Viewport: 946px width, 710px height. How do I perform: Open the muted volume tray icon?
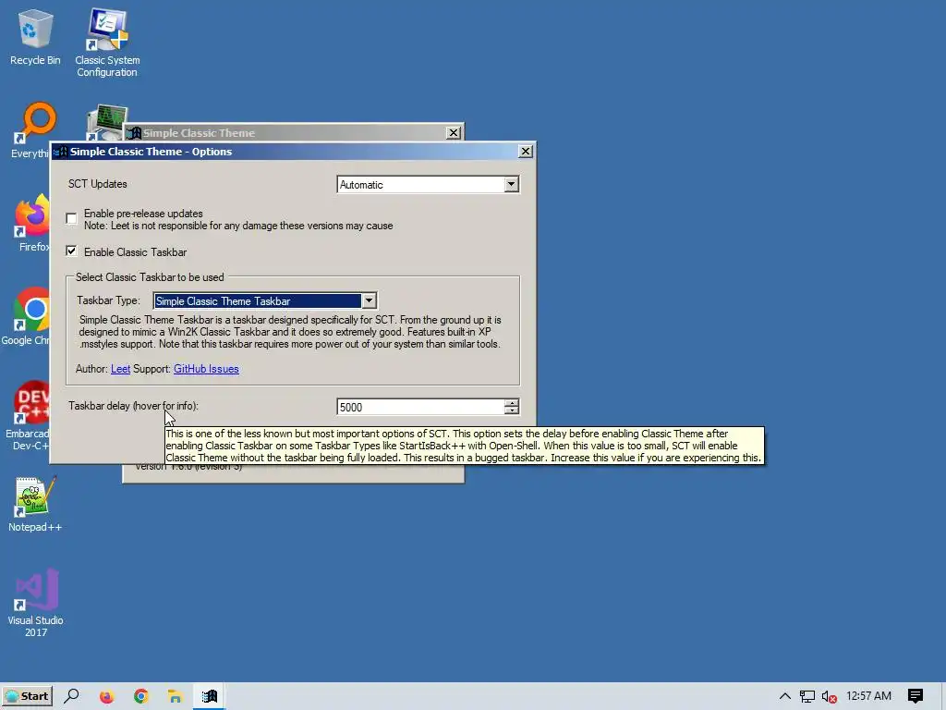[x=829, y=697]
